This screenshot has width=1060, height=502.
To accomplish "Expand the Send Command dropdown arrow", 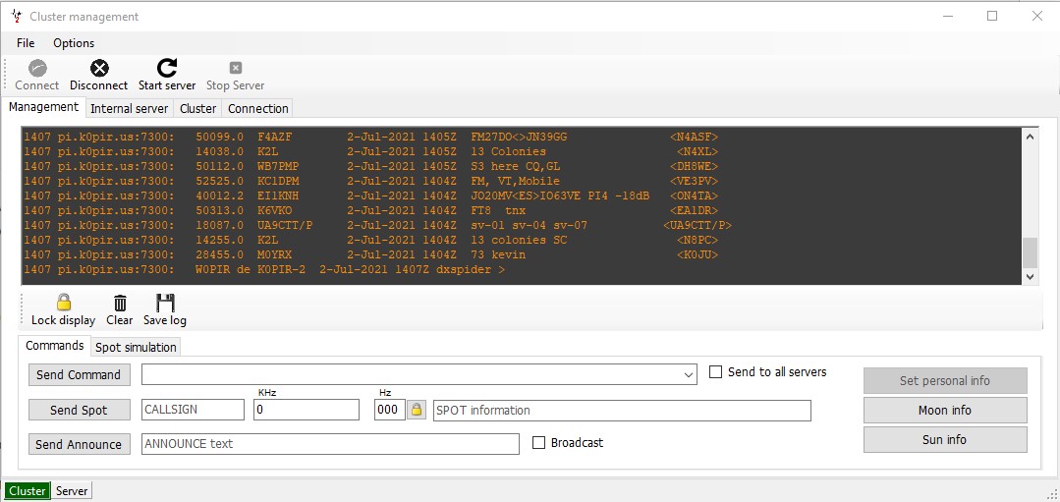I will tap(689, 374).
